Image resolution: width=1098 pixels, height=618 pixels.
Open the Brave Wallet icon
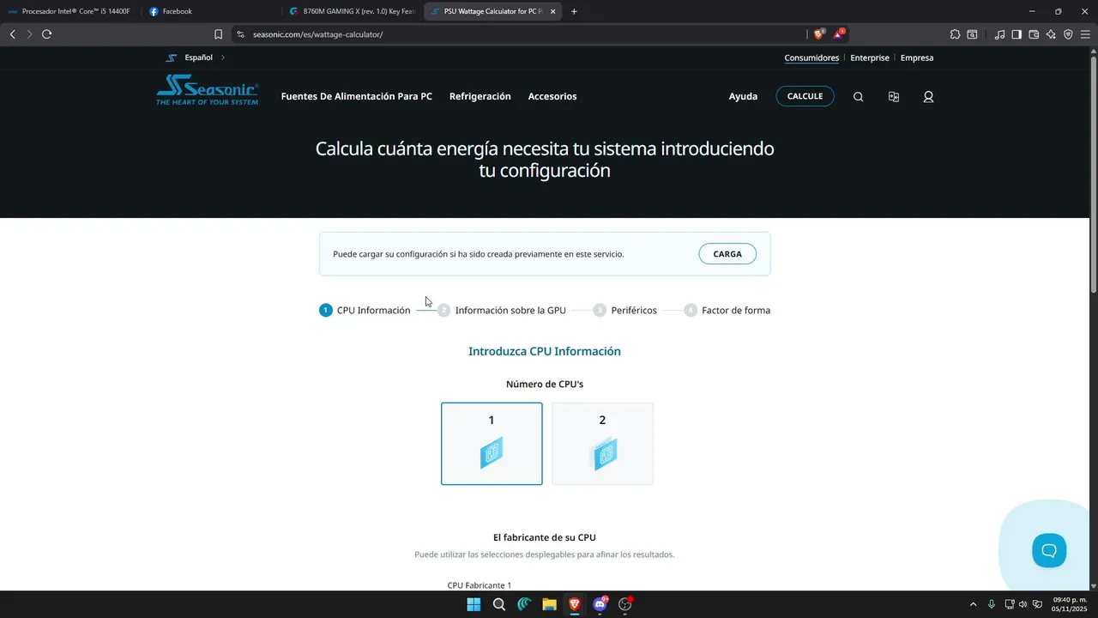point(1034,34)
